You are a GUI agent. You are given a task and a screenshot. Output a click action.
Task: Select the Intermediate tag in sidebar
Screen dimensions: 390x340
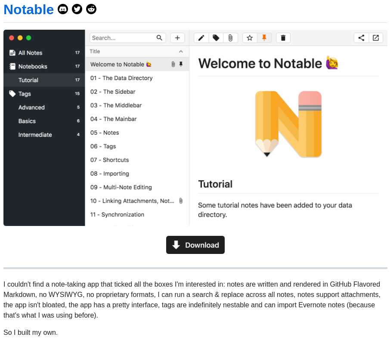click(x=35, y=135)
